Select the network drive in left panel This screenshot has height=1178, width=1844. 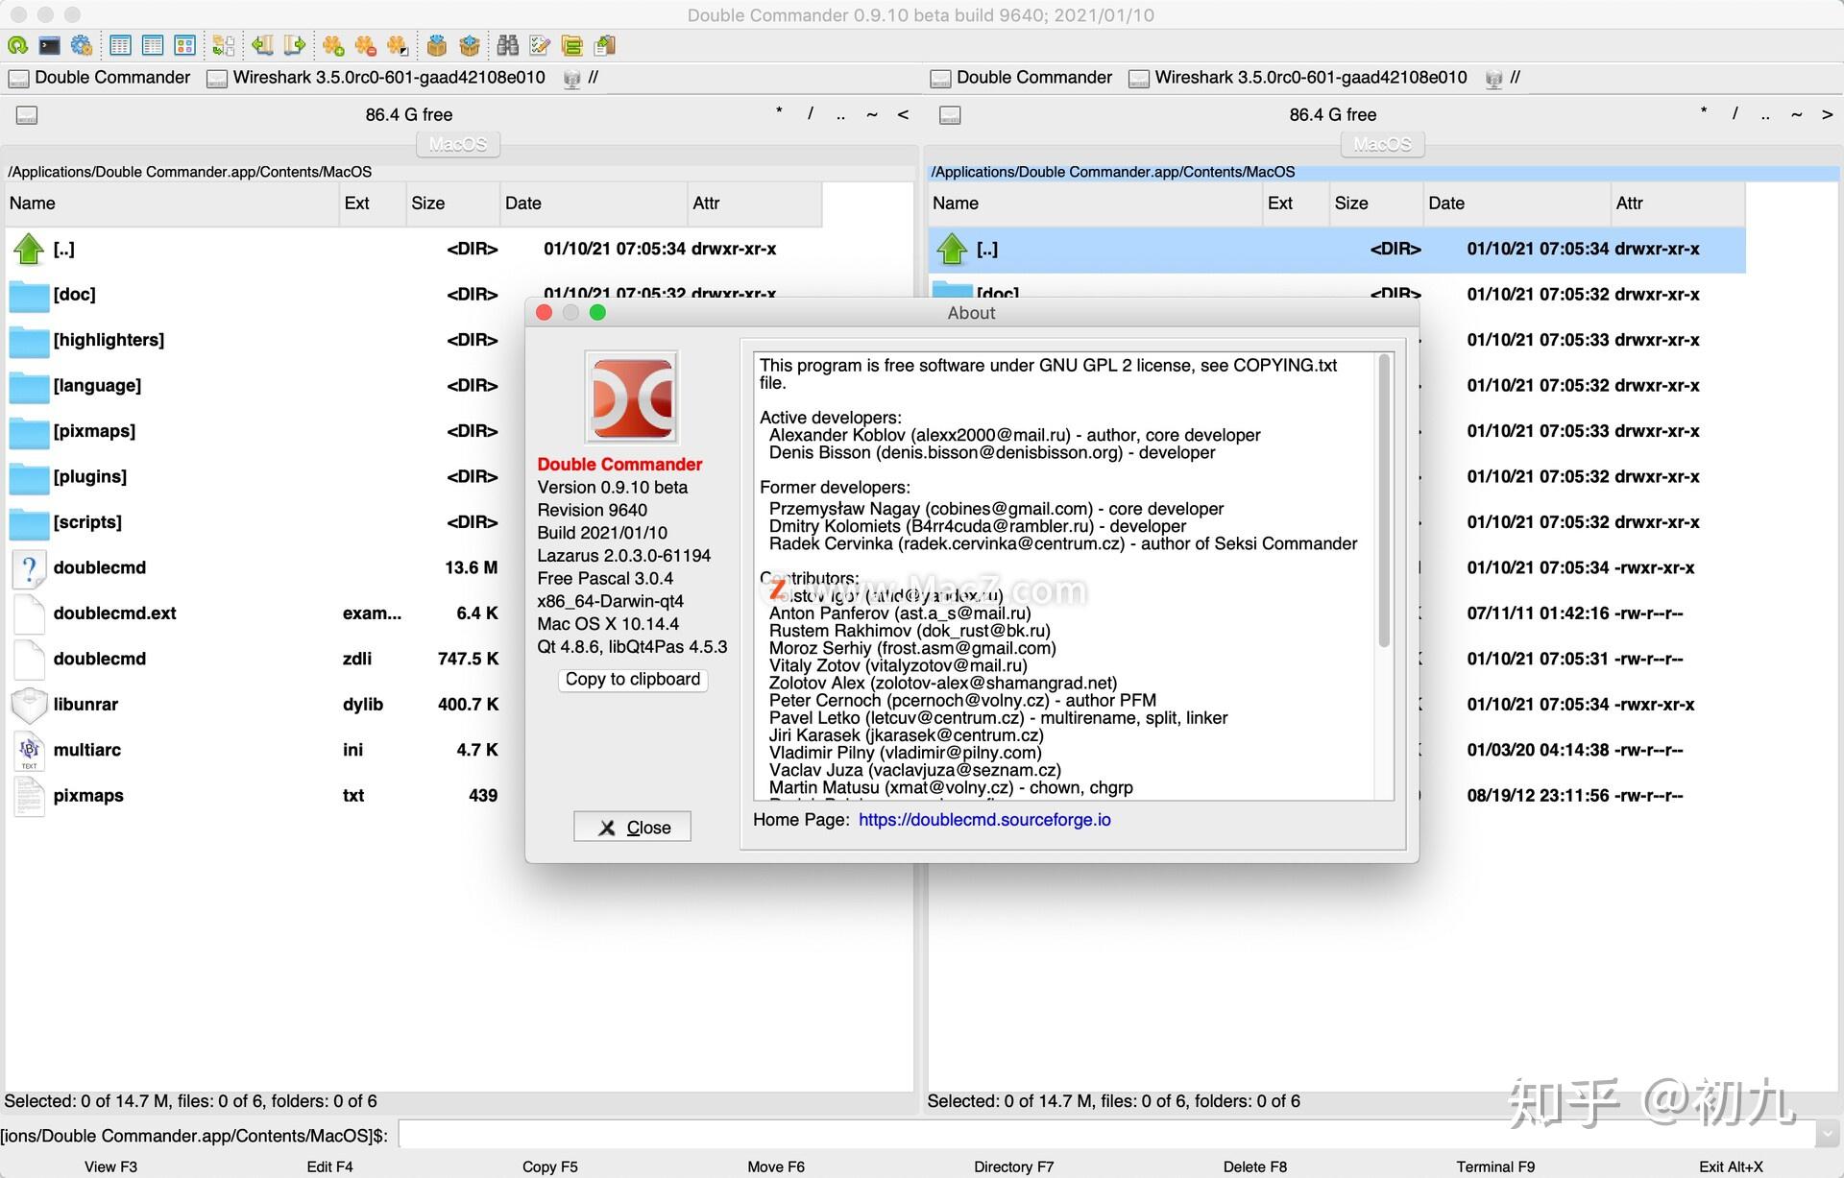[x=580, y=78]
